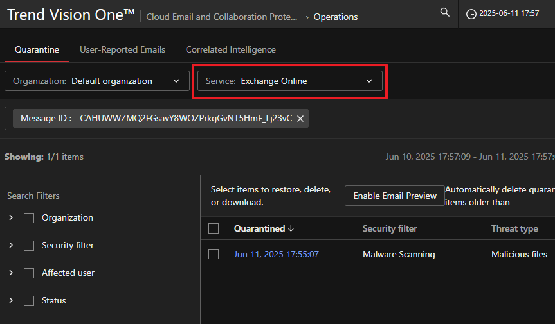Viewport: 555px width, 324px height.
Task: Switch to the User-Reported Emails tab
Action: [122, 49]
